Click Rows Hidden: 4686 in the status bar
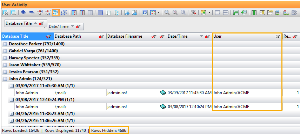Image resolution: width=300 pixels, height=135 pixels. 109,130
